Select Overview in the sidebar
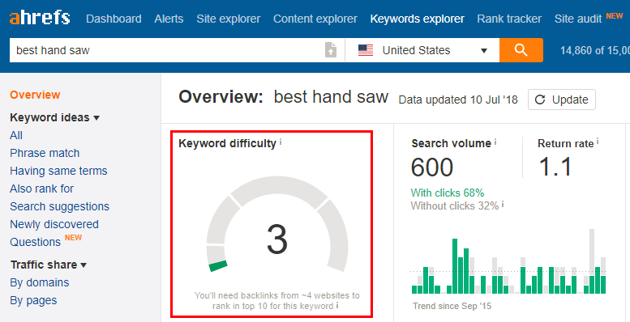Viewport: 630px width, 322px height. [x=35, y=95]
